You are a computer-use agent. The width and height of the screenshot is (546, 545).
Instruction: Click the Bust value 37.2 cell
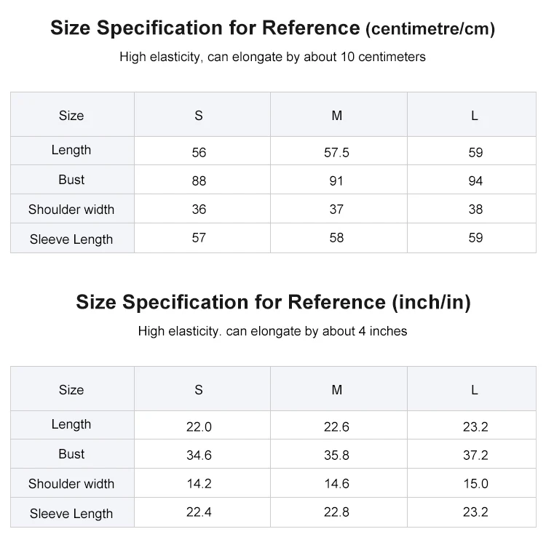pyautogui.click(x=472, y=454)
